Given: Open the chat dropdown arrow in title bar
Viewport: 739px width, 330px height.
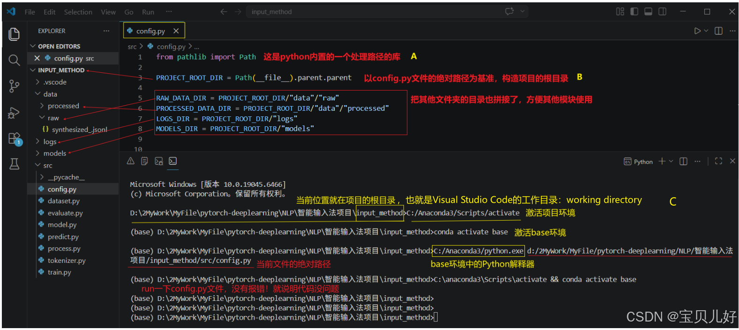Looking at the screenshot, I should pyautogui.click(x=522, y=12).
